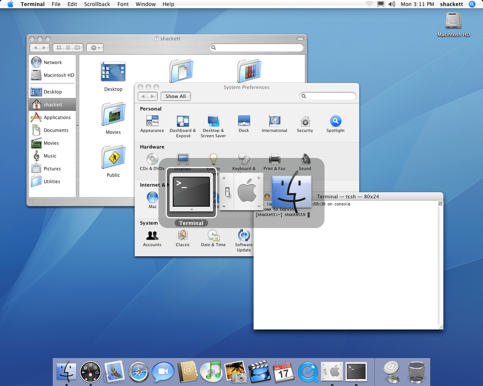Switch Finder to column view

77,48
